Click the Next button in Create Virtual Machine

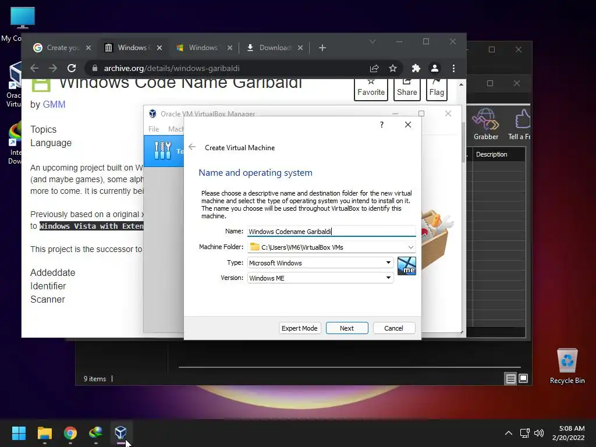[x=347, y=328]
